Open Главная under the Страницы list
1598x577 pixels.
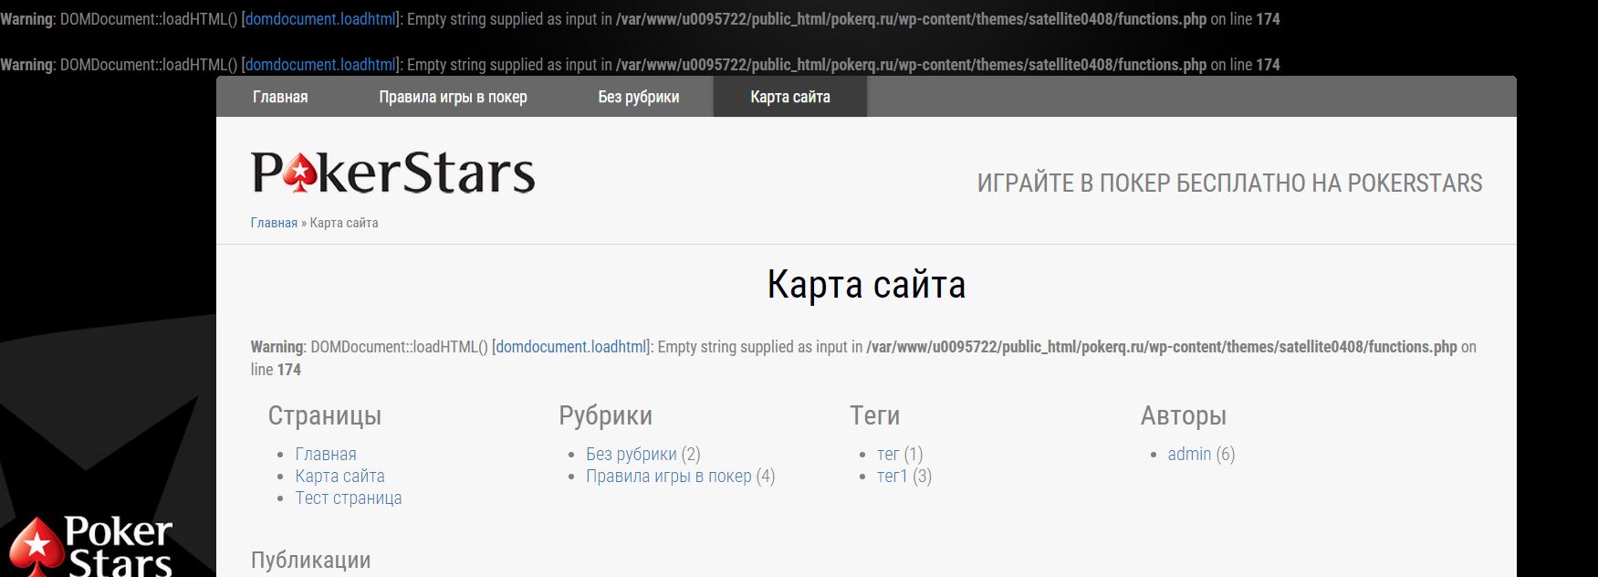(326, 454)
